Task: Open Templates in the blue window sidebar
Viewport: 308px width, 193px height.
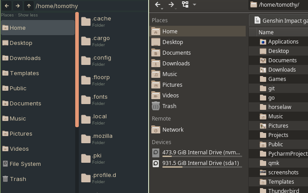Action: (x=38, y=73)
